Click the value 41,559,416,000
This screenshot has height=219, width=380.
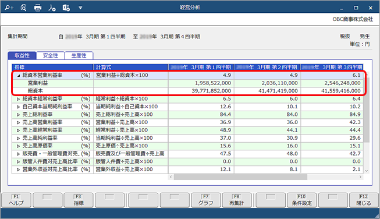(x=341, y=91)
